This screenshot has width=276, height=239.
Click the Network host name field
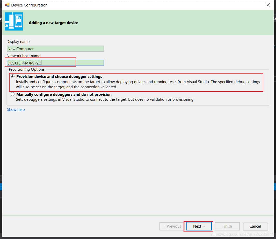[x=55, y=63]
